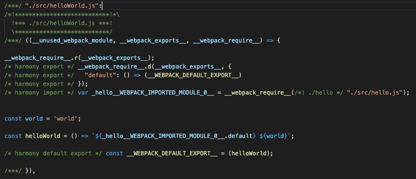Click ${world} inside the template string
The image size is (416, 179).
click(x=273, y=136)
